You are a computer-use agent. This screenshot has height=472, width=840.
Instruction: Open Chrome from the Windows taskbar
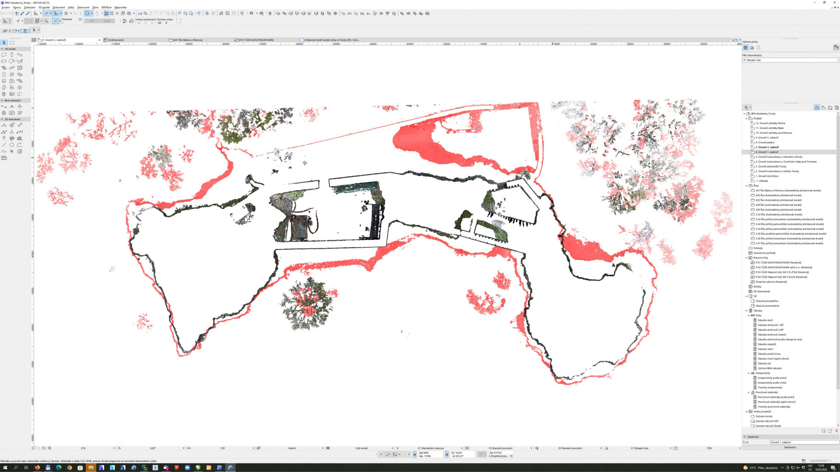(x=69, y=468)
